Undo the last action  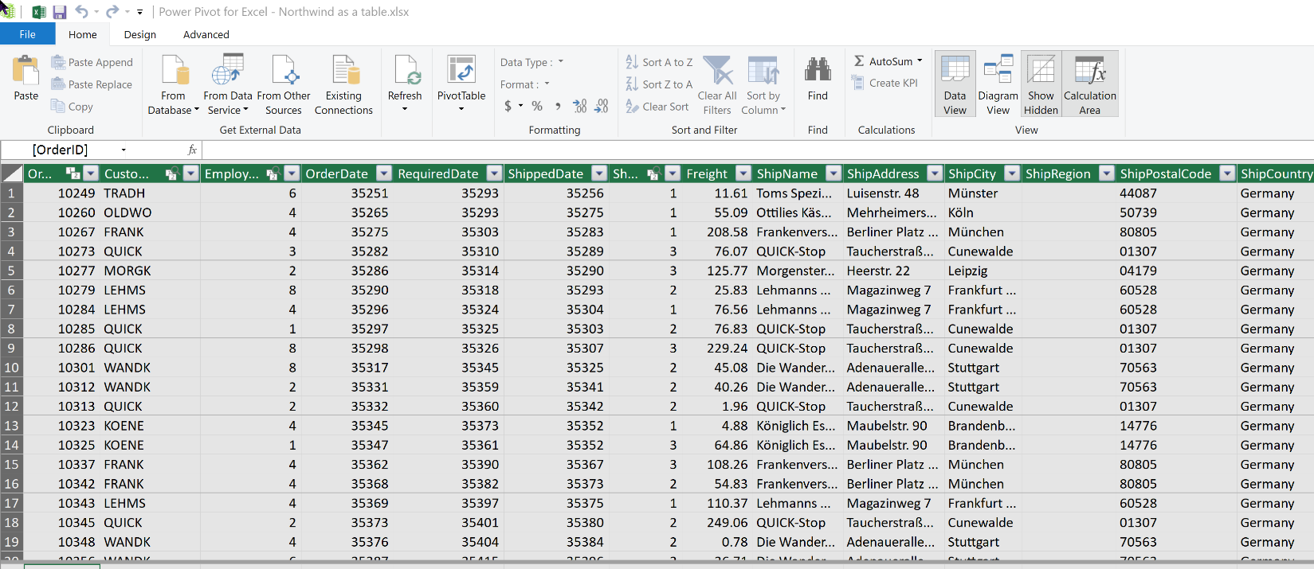click(81, 12)
